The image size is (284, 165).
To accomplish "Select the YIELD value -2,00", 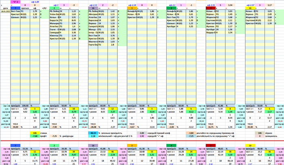I will click(x=171, y=127).
